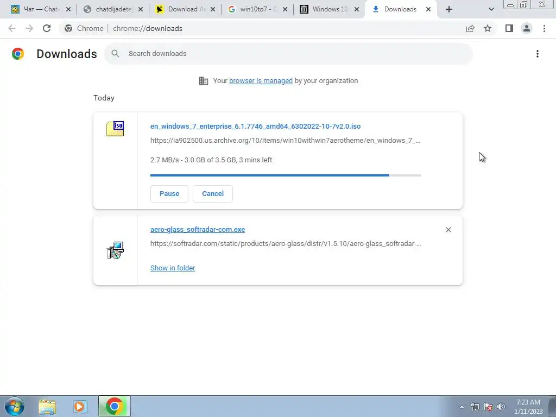Close the Чат tab

point(68,9)
